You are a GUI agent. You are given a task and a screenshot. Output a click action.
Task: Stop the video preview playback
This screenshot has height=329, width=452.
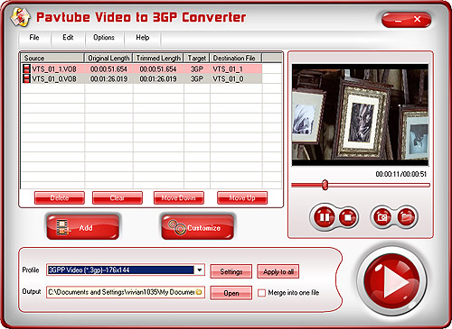click(x=348, y=216)
